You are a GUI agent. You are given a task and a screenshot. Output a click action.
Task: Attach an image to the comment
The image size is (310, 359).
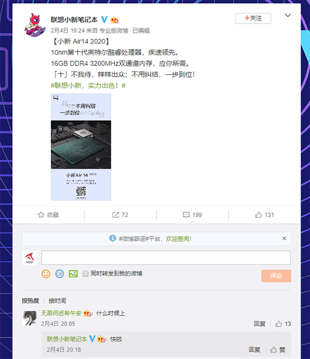pos(73,274)
